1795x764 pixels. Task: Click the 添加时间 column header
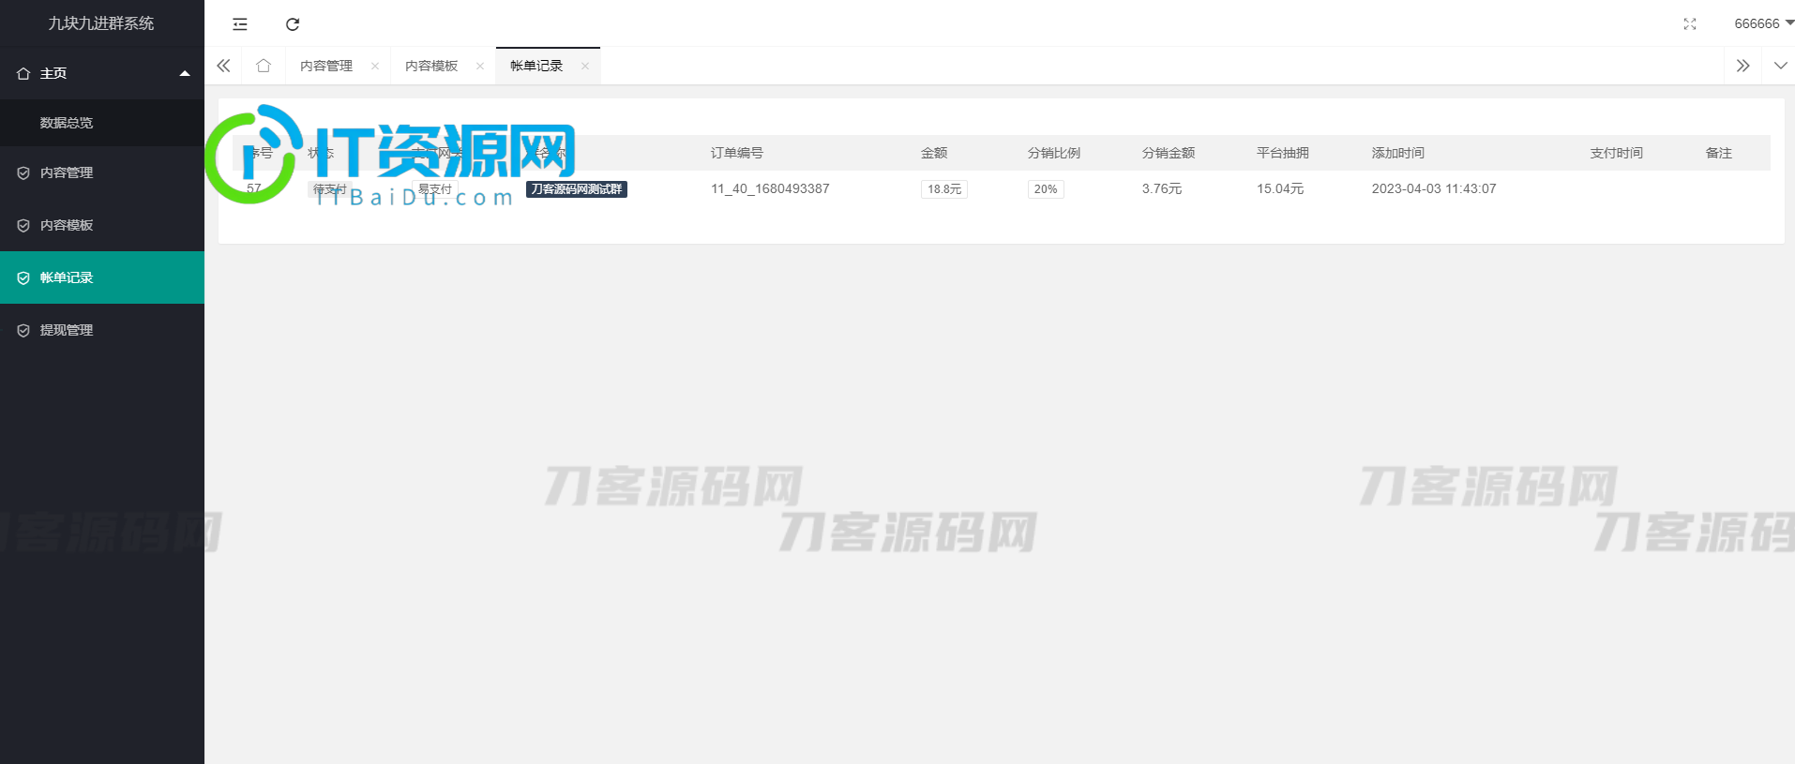tap(1398, 153)
